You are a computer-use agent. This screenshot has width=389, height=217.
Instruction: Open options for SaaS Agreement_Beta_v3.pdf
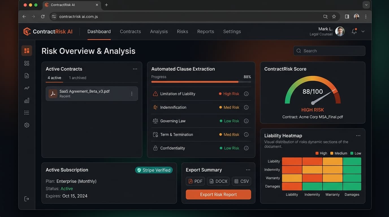pyautogui.click(x=132, y=94)
